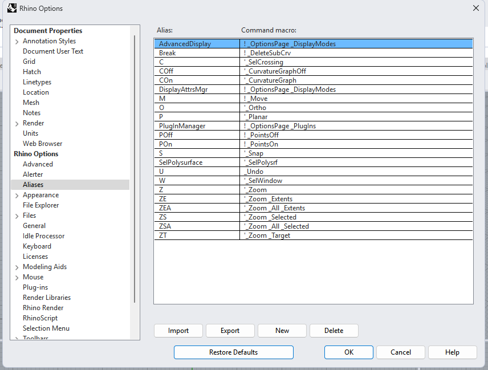
Task: Select the Plug-ins page
Action: (x=35, y=287)
